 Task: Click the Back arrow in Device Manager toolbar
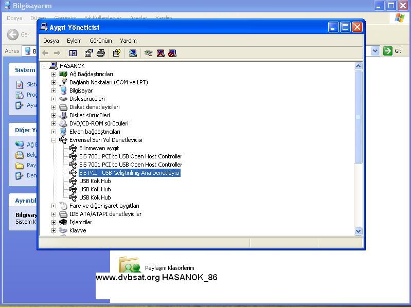pyautogui.click(x=45, y=53)
